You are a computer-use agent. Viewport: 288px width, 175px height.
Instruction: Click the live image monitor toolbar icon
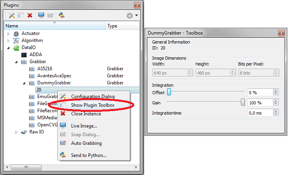pos(41,15)
